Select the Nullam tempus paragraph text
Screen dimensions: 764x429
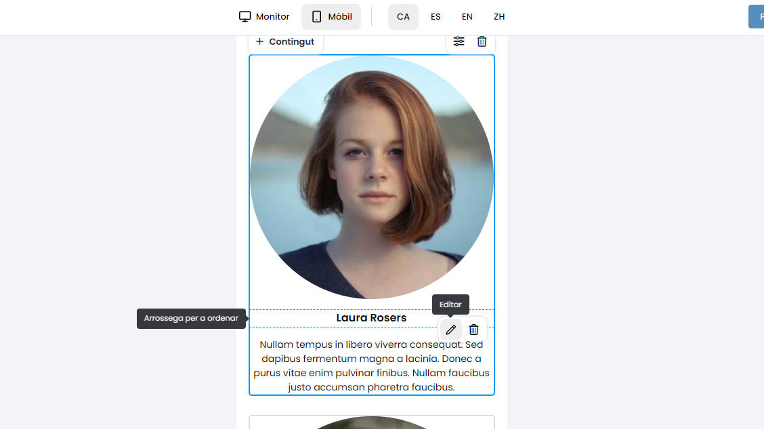pyautogui.click(x=371, y=365)
